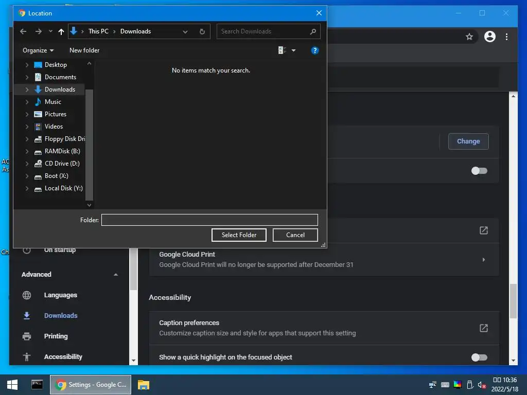Select Boot (X:) drive in the tree
This screenshot has height=395, width=527.
(56, 176)
